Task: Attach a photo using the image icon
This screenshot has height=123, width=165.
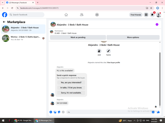Action: coord(55,112)
